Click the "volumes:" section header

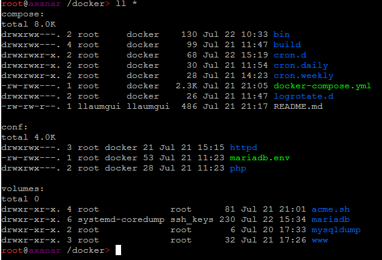23,189
